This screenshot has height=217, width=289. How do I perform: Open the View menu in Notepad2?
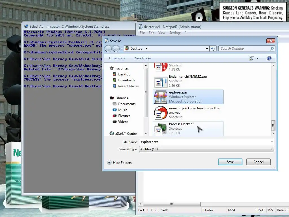click(x=162, y=33)
